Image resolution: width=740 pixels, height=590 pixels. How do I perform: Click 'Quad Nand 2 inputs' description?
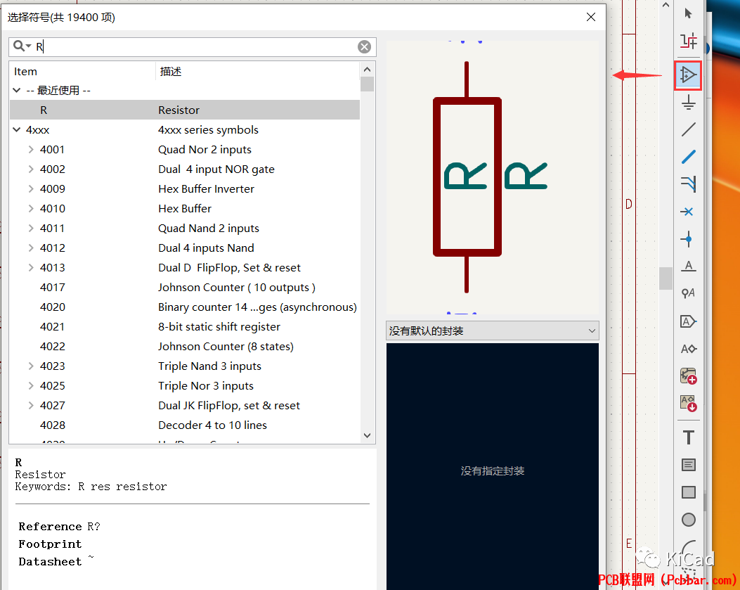tap(209, 228)
